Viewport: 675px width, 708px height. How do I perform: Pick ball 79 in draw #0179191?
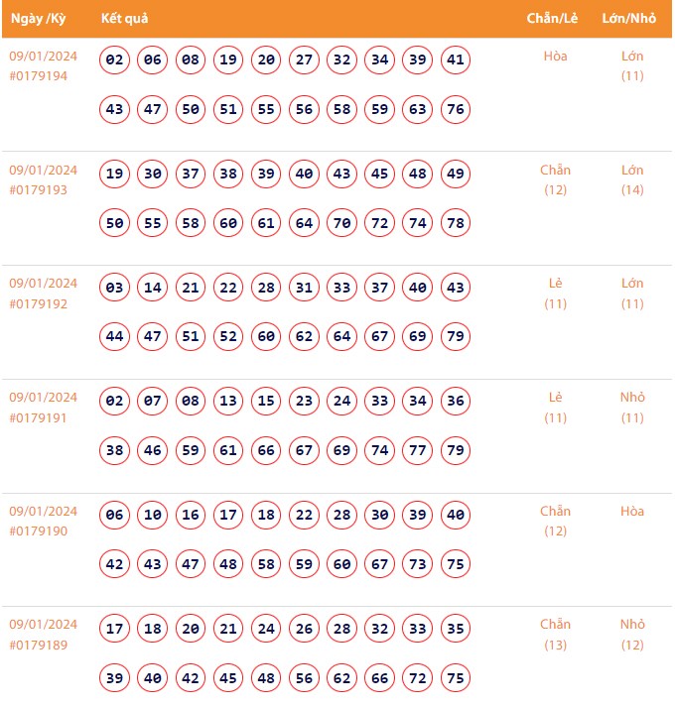coord(456,450)
